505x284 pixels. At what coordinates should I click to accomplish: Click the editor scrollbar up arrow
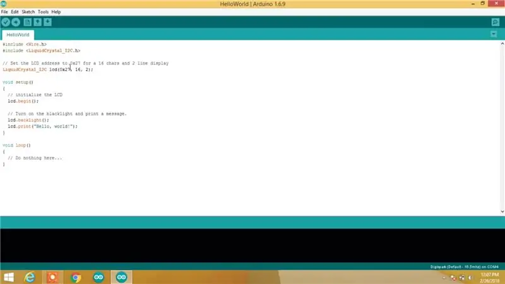coord(502,44)
